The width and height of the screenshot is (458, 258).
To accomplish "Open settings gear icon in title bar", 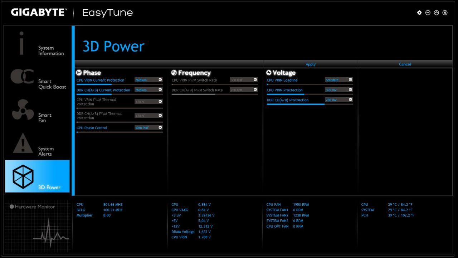I will pos(419,13).
